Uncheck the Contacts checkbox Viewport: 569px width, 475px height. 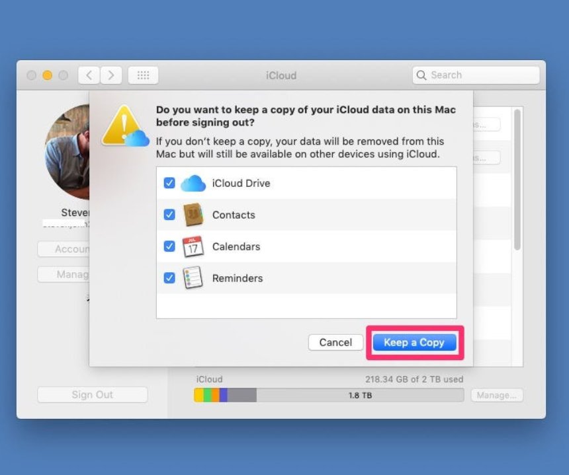pyautogui.click(x=170, y=215)
